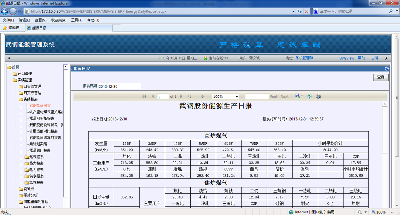Open the 编辑(E) menu
Viewport: 400px width, 215px height.
click(x=24, y=20)
